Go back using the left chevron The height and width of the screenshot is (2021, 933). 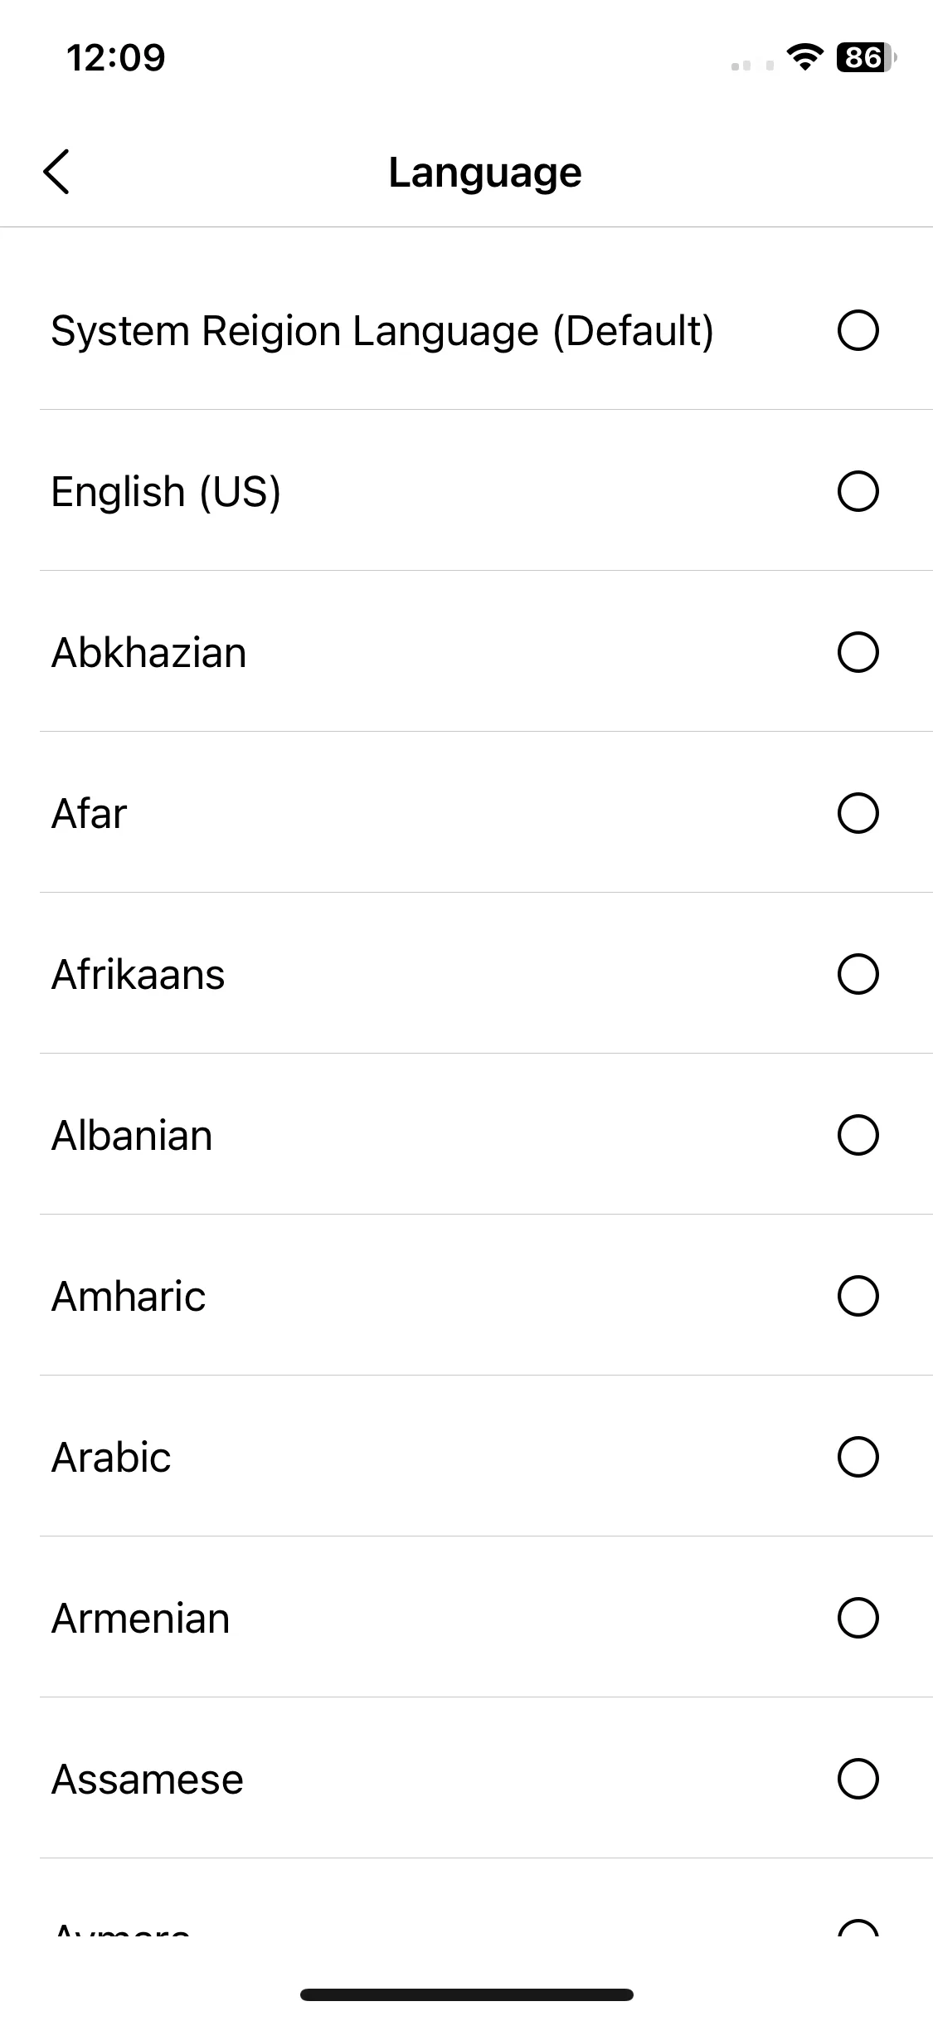56,173
